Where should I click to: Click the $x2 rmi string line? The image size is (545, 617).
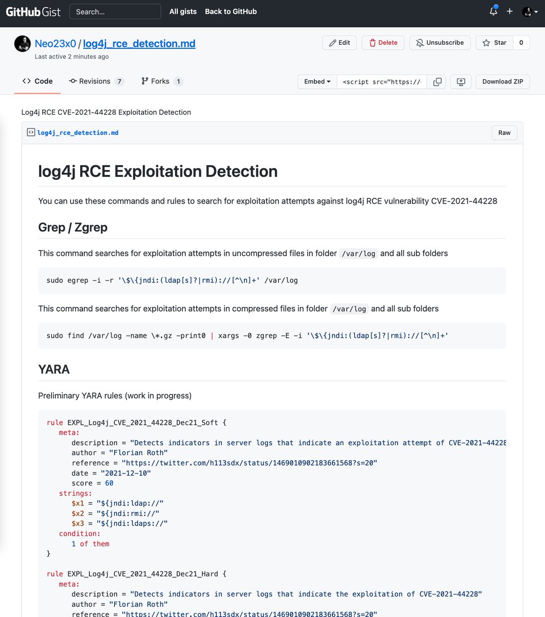point(115,513)
